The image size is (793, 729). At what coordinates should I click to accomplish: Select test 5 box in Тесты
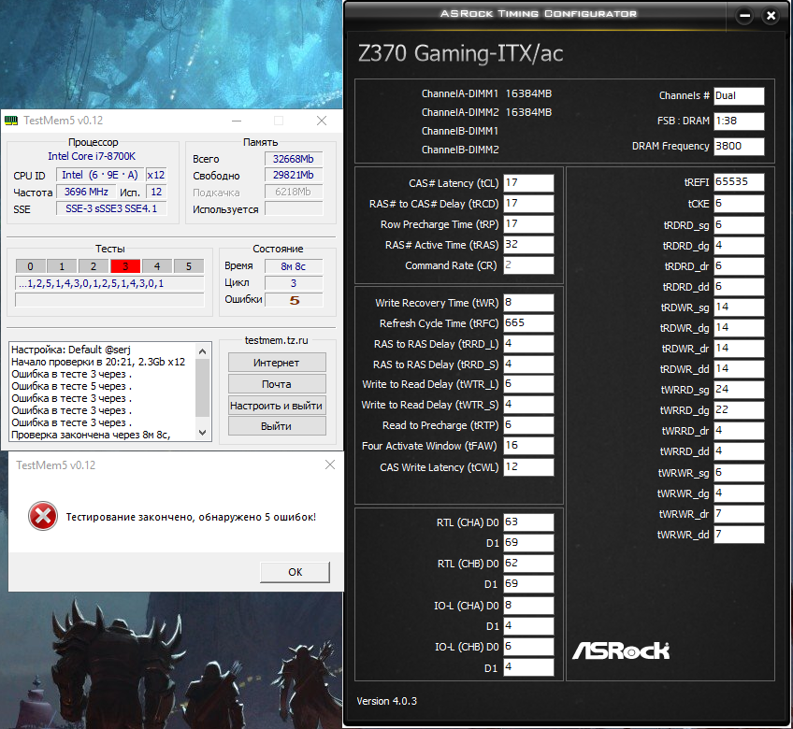[189, 266]
